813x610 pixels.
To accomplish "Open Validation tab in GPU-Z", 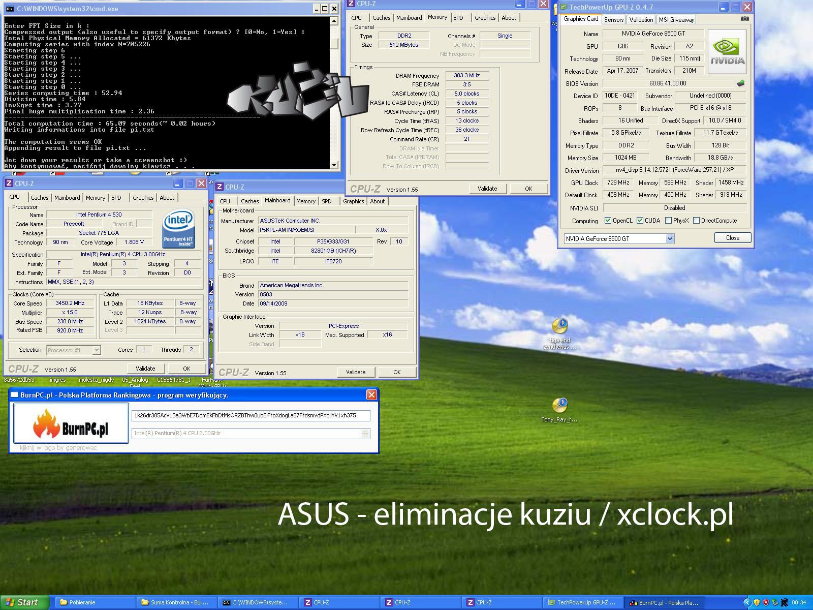I will click(641, 19).
